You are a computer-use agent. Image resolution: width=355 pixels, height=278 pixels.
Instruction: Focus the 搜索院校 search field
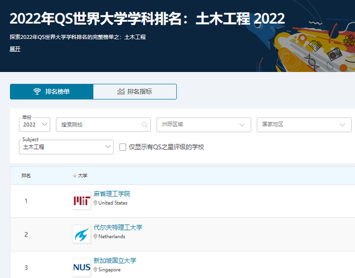pos(103,125)
